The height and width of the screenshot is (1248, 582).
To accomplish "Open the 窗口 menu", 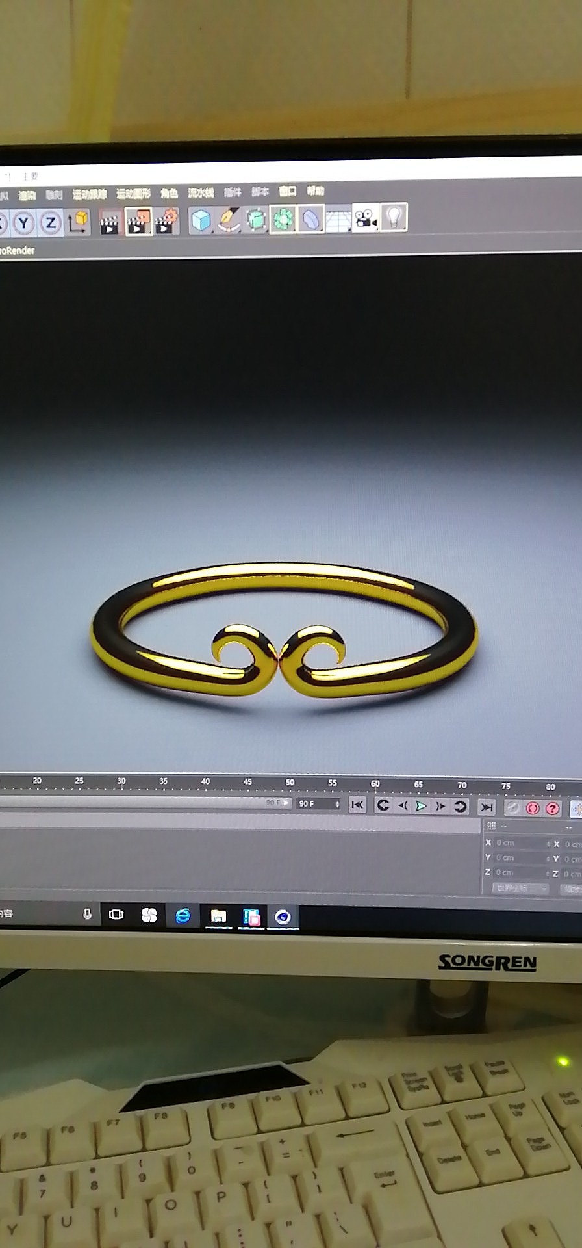I will [x=288, y=191].
